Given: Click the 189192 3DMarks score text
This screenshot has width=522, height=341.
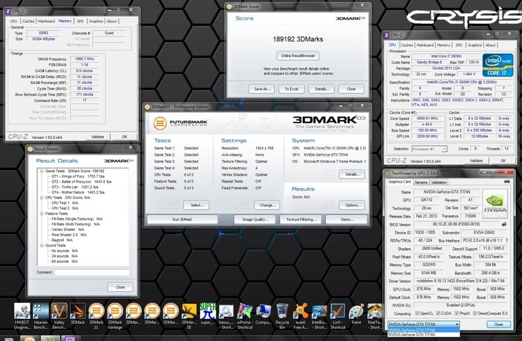Looking at the screenshot, I should pos(298,39).
